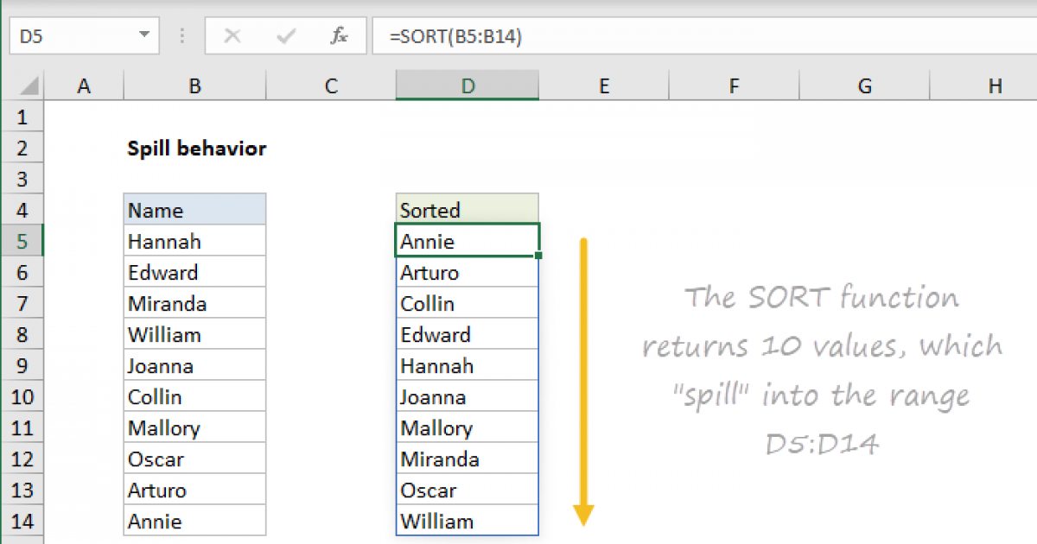
Task: Select row 14 header
Action: point(22,521)
